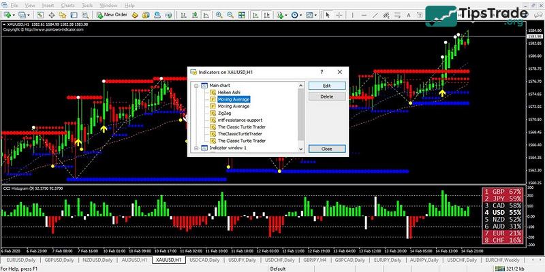
Task: Collapse the Main chart tree node
Action: [x=196, y=85]
